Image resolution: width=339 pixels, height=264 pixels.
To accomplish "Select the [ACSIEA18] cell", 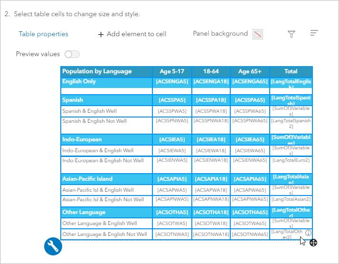I will click(x=211, y=139).
